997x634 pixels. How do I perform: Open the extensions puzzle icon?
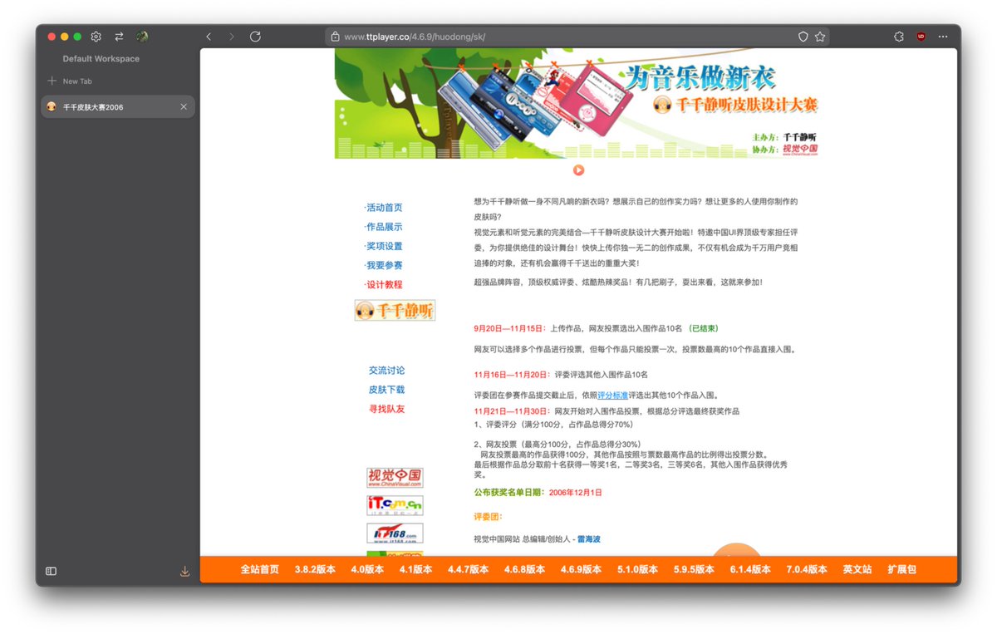coord(899,37)
